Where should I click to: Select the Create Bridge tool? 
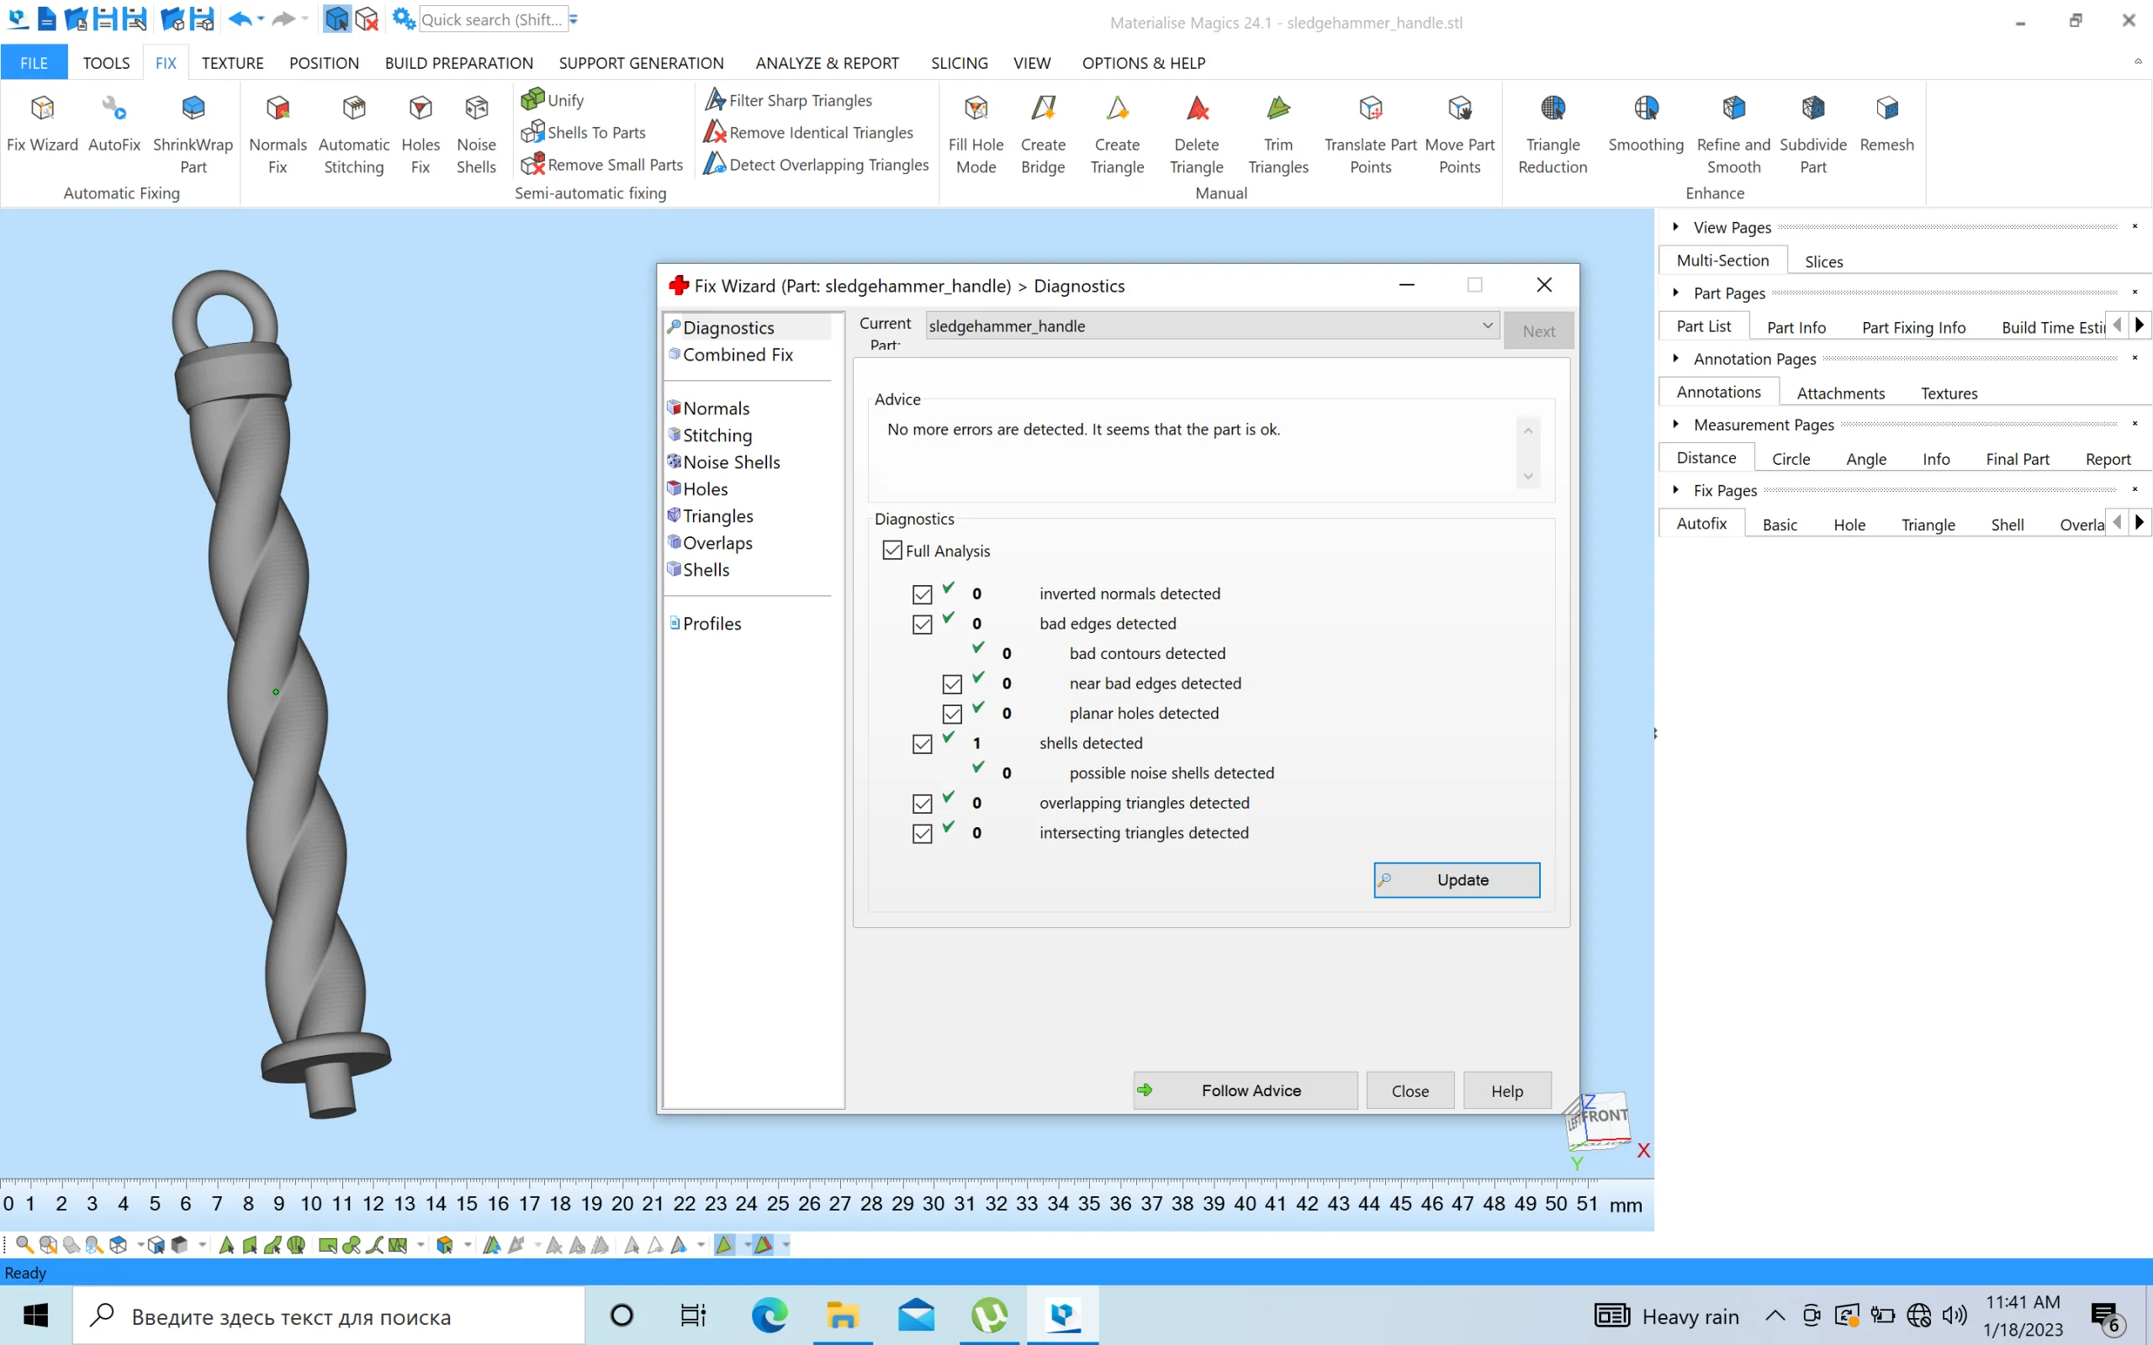pyautogui.click(x=1043, y=132)
